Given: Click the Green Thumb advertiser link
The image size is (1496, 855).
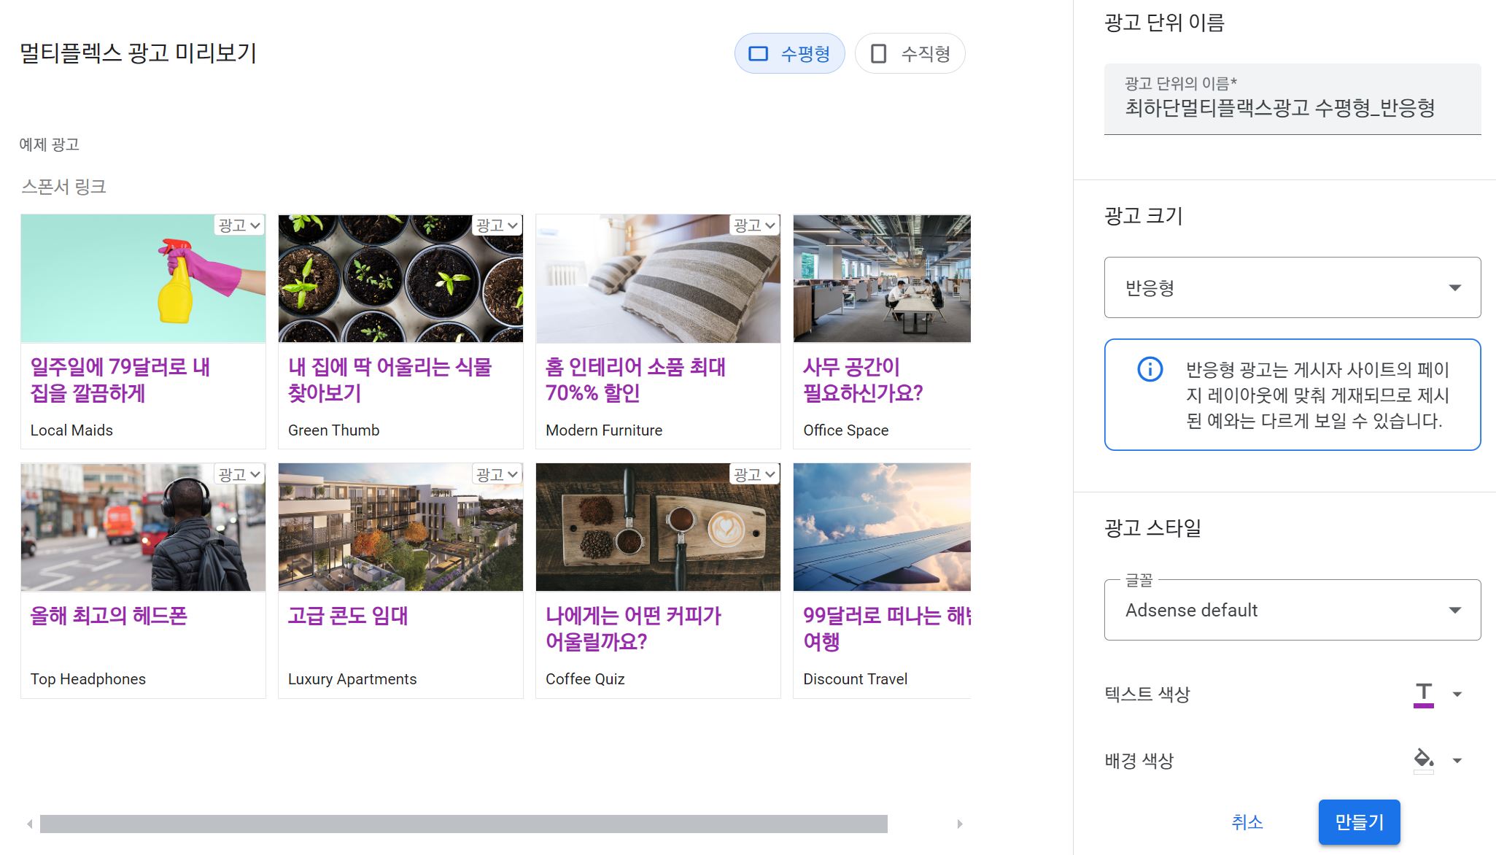Looking at the screenshot, I should pos(336,430).
